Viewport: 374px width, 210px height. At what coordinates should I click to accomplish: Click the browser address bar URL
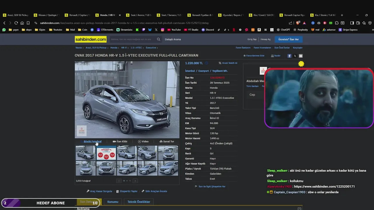pyautogui.click(x=124, y=23)
